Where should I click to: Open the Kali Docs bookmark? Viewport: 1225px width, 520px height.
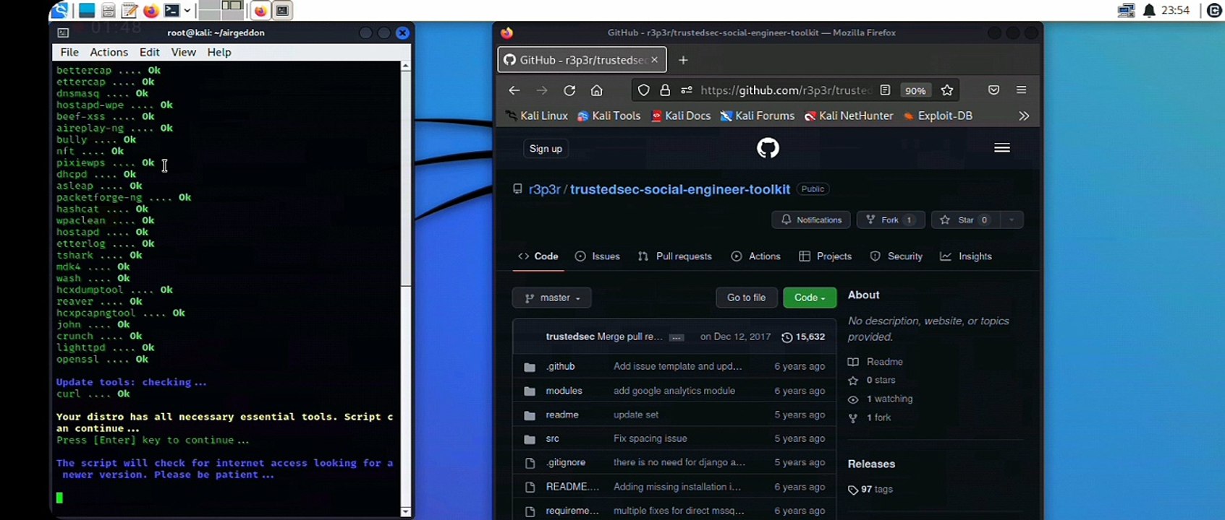[681, 116]
